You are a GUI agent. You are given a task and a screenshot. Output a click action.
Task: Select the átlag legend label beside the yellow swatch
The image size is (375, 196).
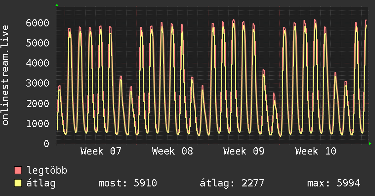click(x=41, y=183)
